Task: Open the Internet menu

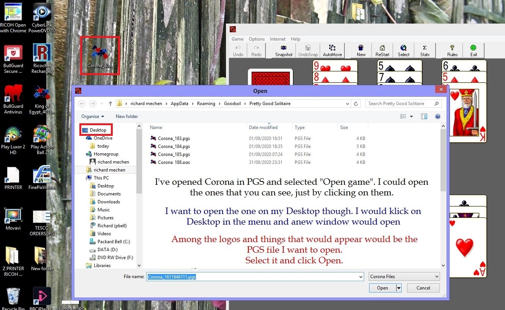Action: click(x=278, y=39)
